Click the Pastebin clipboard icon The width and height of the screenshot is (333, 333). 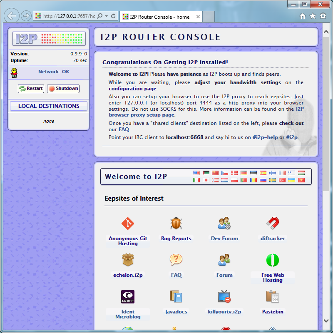click(273, 296)
